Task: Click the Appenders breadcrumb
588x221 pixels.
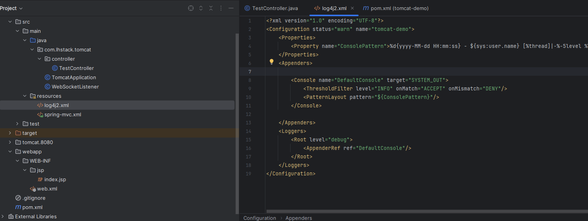Action: point(299,218)
